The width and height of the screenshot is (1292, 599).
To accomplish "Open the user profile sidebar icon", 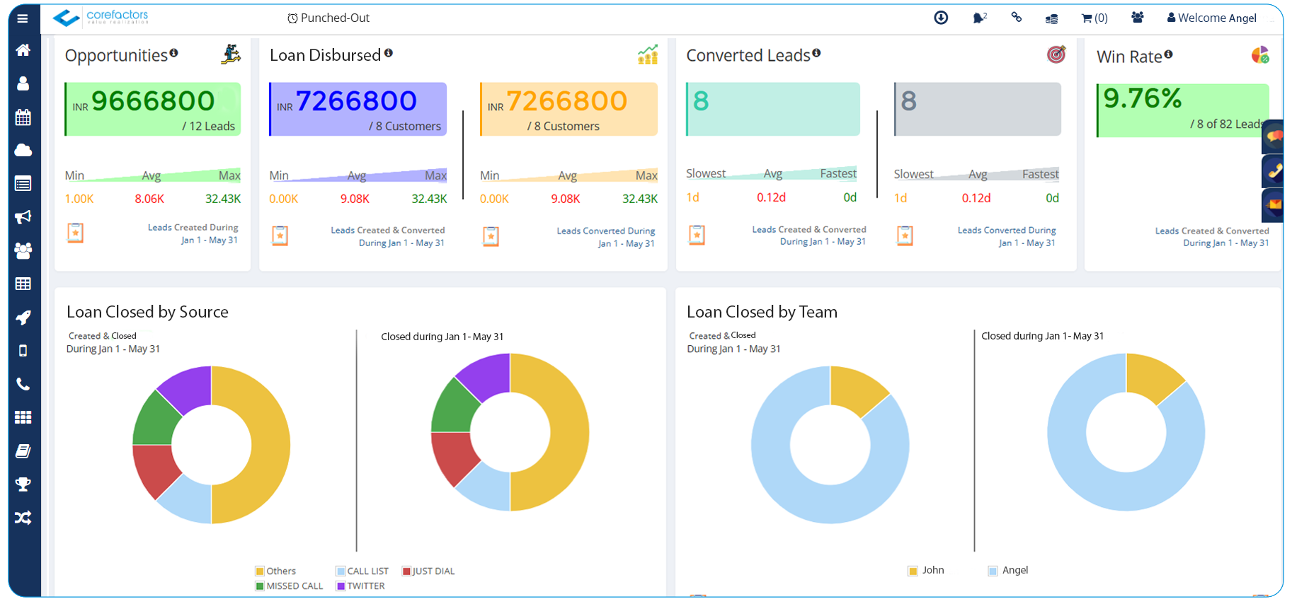I will click(x=23, y=83).
